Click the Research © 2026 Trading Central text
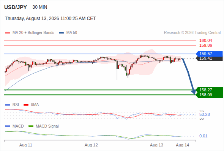Screen dimensions: 224x151 [x=192, y=33]
